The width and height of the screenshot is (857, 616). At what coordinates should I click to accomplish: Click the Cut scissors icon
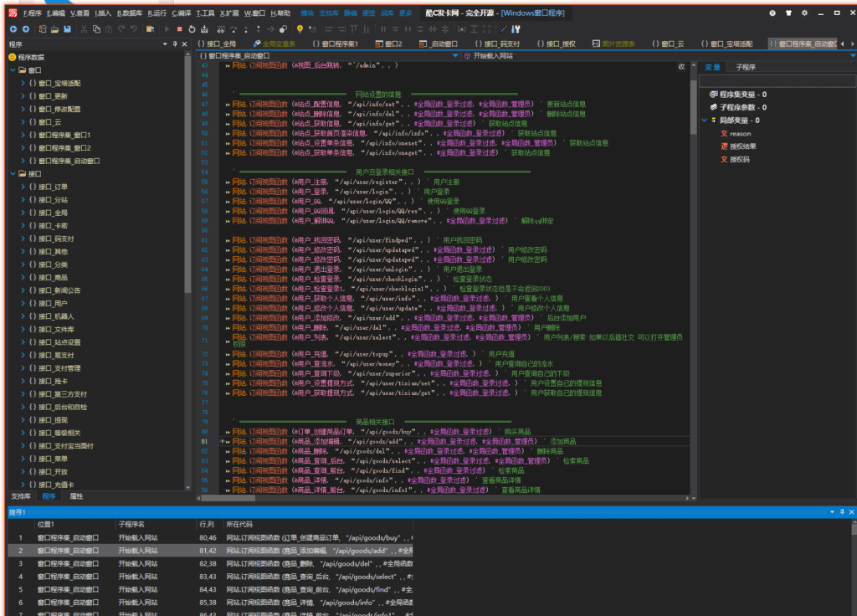85,29
